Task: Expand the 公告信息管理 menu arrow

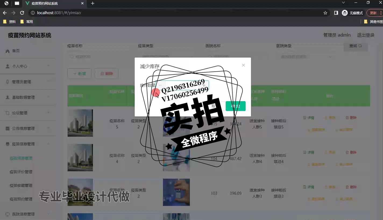Action: [49, 128]
